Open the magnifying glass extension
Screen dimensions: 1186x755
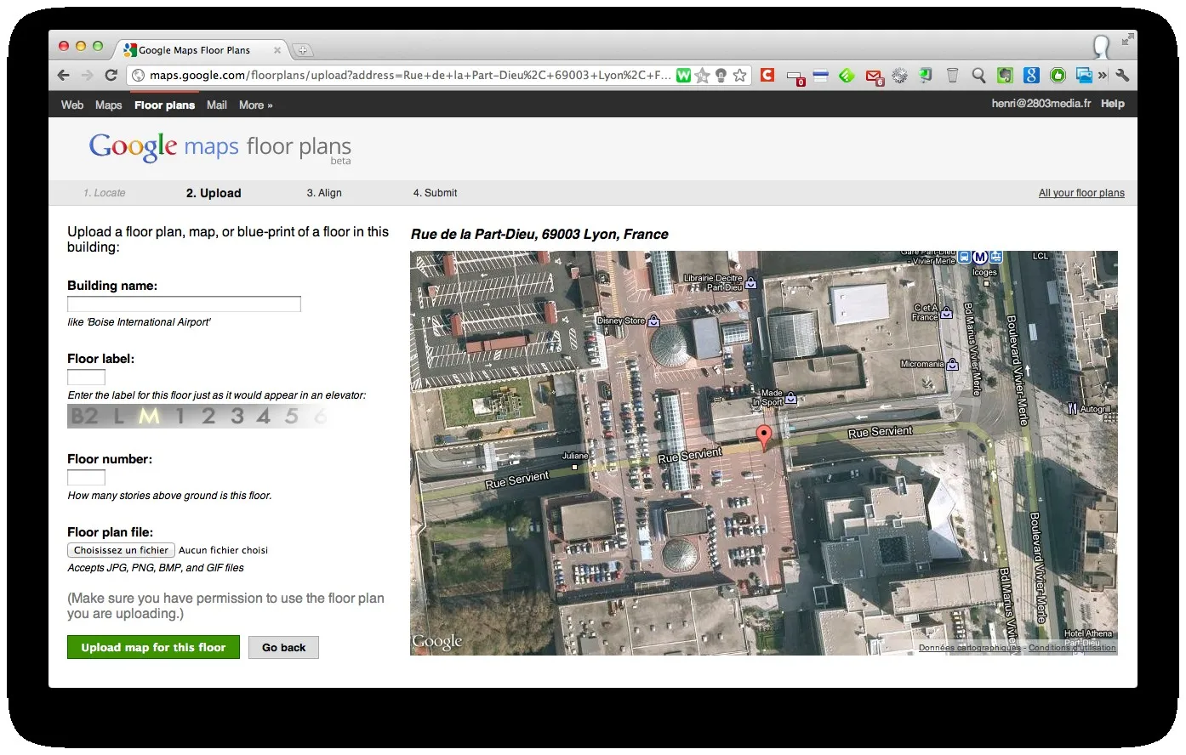pyautogui.click(x=979, y=76)
